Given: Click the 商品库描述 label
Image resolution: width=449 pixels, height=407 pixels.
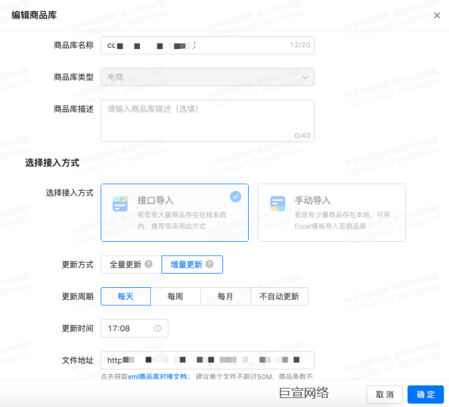Looking at the screenshot, I should (74, 109).
